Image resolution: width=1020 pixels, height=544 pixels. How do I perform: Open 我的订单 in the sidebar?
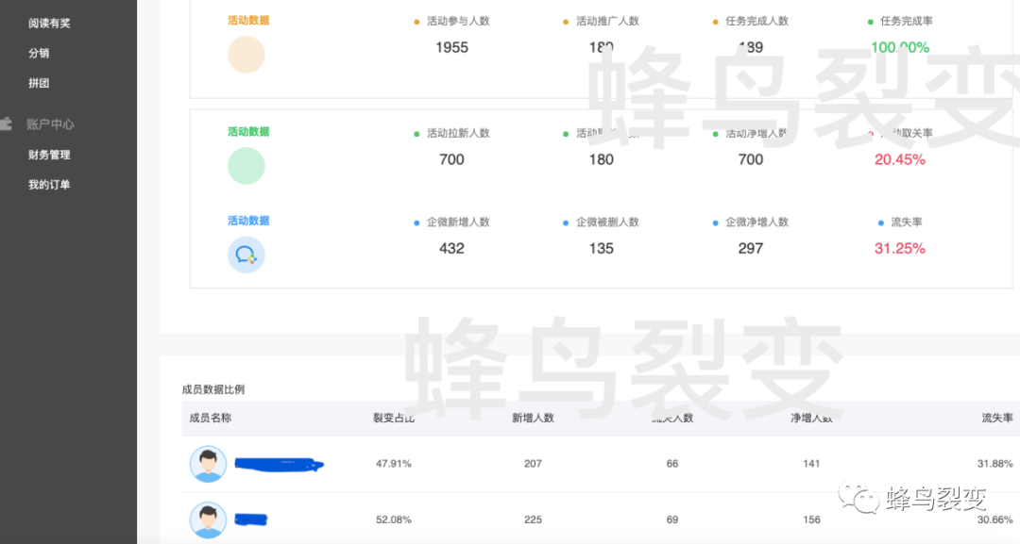click(x=49, y=185)
